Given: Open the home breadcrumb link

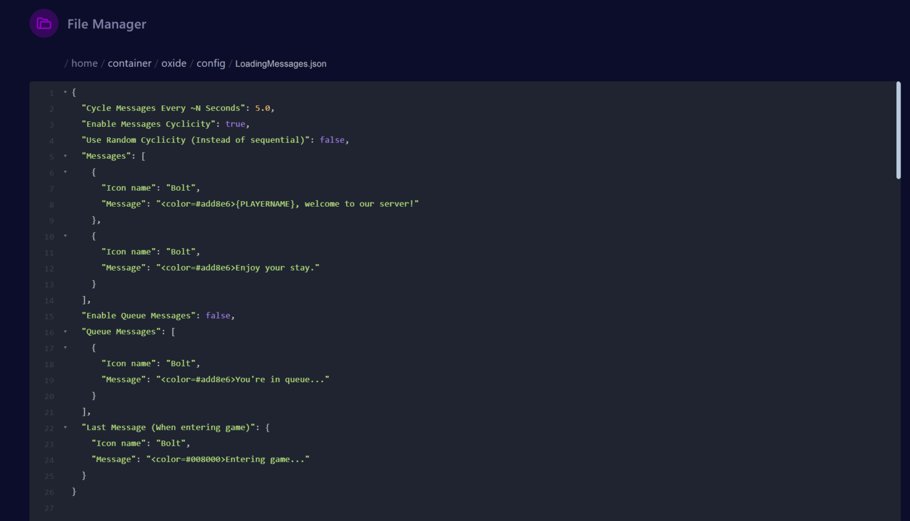Looking at the screenshot, I should (x=85, y=63).
